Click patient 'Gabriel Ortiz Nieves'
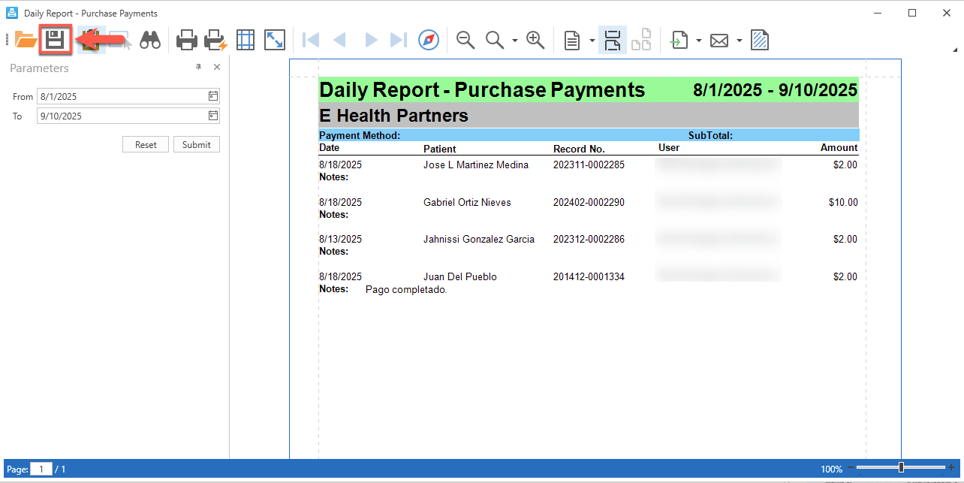Image resolution: width=964 pixels, height=483 pixels. point(467,202)
